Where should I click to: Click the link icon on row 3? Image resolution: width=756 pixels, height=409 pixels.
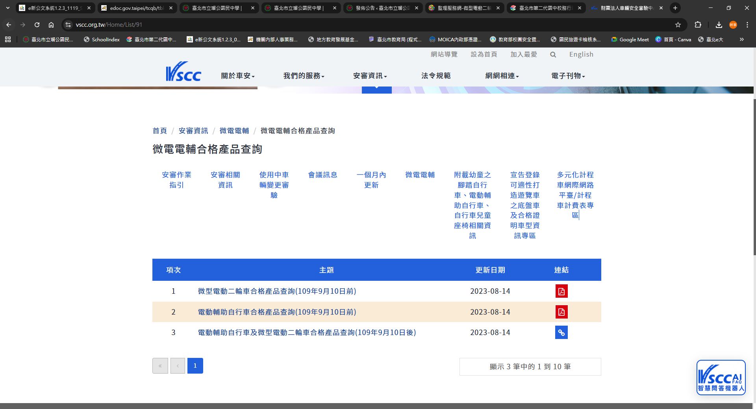pyautogui.click(x=561, y=332)
